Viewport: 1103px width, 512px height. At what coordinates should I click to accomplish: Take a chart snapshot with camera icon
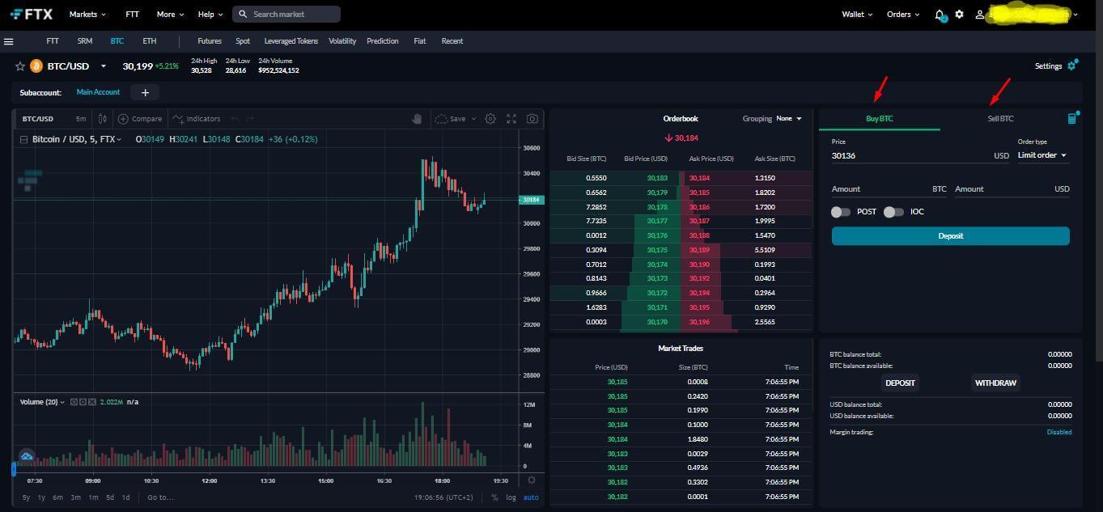point(532,119)
